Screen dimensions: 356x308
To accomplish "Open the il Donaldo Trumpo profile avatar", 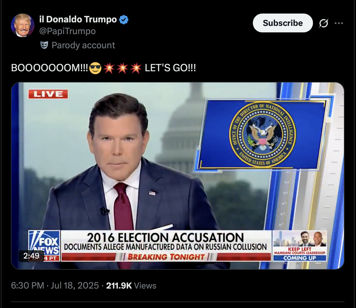I will [23, 25].
